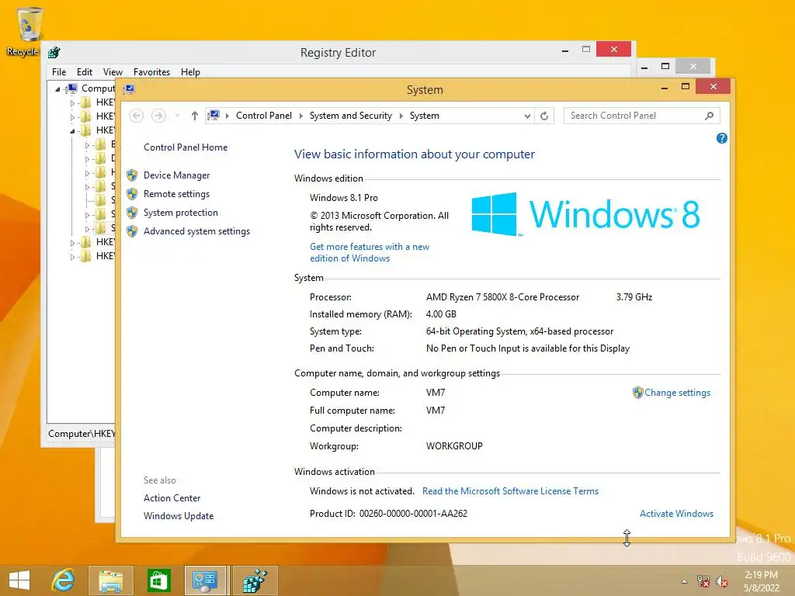Click Control Panel in the breadcrumb
Viewport: 795px width, 596px height.
pos(264,116)
